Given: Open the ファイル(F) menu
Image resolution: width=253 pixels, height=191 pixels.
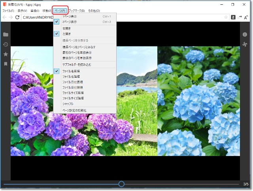Looking at the screenshot, I should tap(8, 11).
